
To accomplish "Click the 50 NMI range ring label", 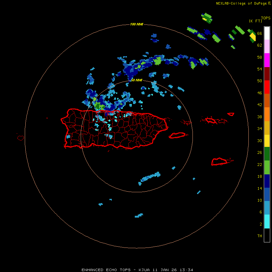I will point(137,80).
